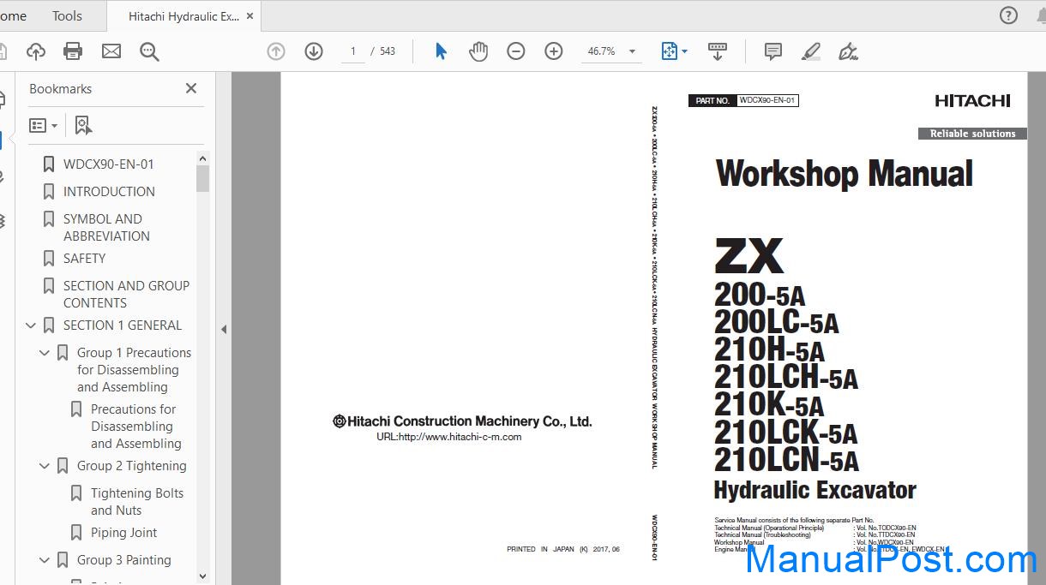The height and width of the screenshot is (585, 1046).
Task: Select the Group 2 Tightening bookmark
Action: pos(132,466)
